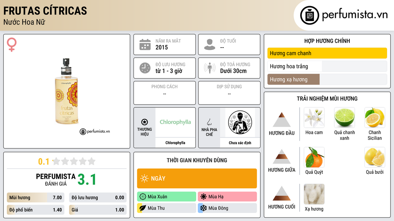Image resolution: width=394 pixels, height=221 pixels.
Task: Click the FRUTAS CÍTRICAS title
Action: [x=45, y=11]
